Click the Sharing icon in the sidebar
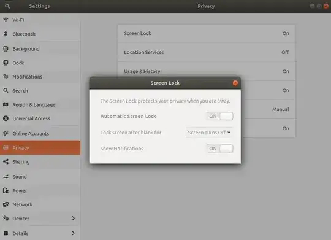This screenshot has width=331, height=240. tap(6, 161)
